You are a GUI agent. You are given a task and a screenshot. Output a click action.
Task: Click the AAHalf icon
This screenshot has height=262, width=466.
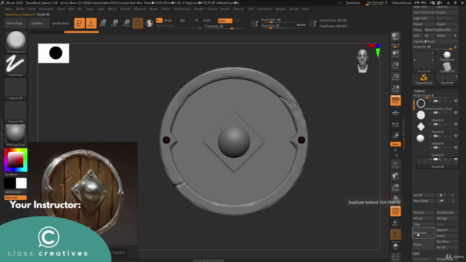tap(395, 89)
